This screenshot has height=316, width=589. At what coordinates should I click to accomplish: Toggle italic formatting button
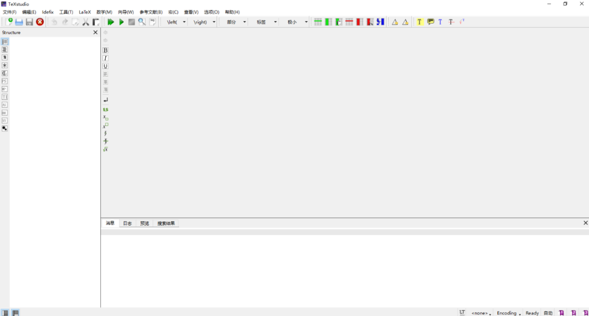pos(105,58)
